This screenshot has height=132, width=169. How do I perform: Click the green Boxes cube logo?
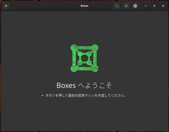tap(84, 58)
